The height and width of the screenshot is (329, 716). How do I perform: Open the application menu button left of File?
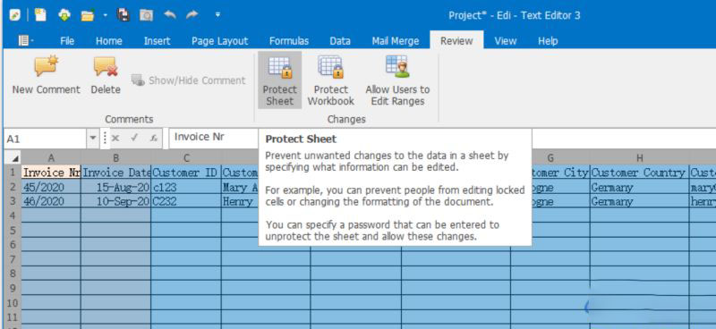tap(26, 40)
